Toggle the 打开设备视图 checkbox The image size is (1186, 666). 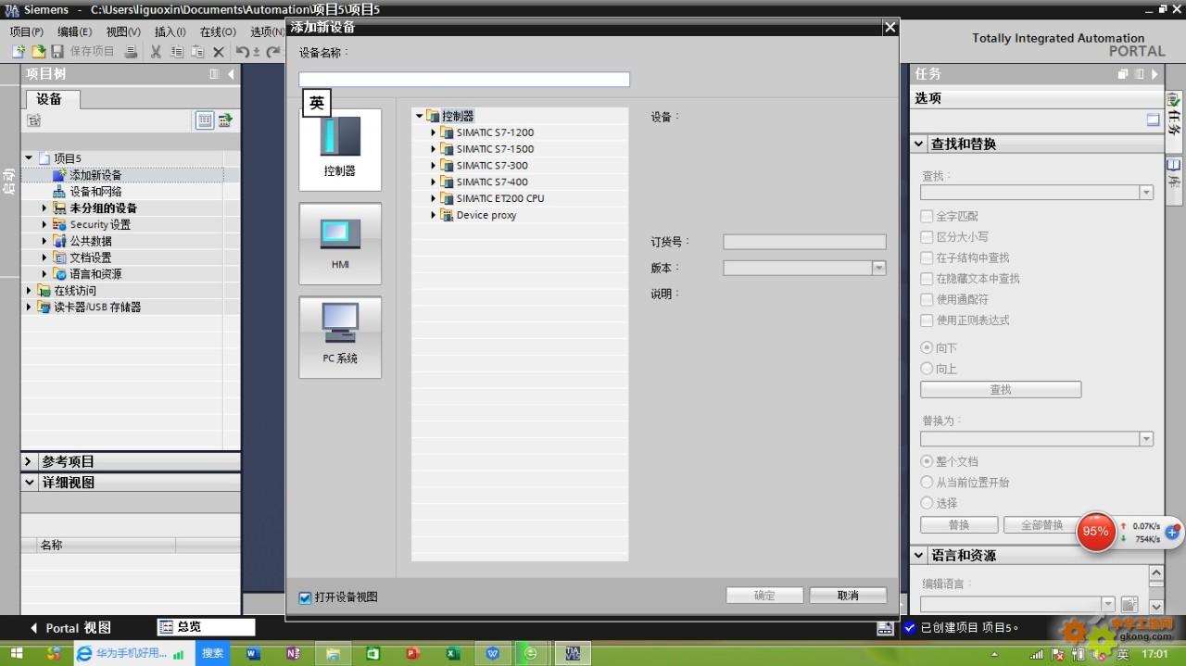305,597
